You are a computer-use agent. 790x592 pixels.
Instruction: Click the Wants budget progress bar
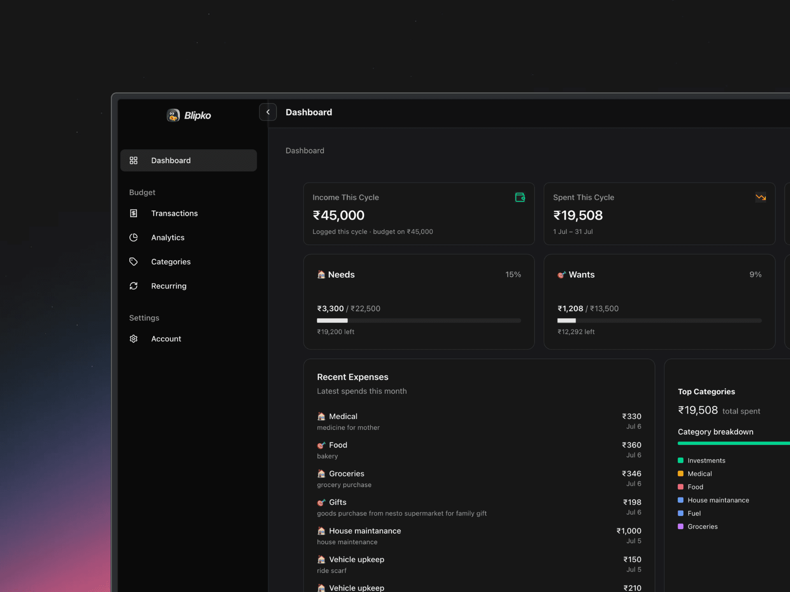(660, 321)
